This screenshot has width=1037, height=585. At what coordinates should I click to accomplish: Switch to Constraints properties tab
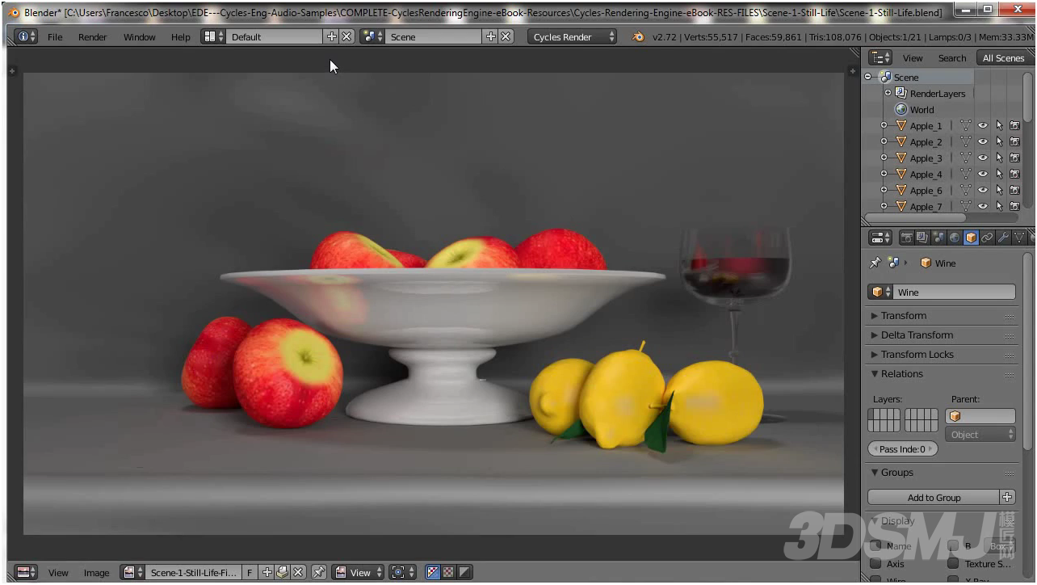[987, 238]
